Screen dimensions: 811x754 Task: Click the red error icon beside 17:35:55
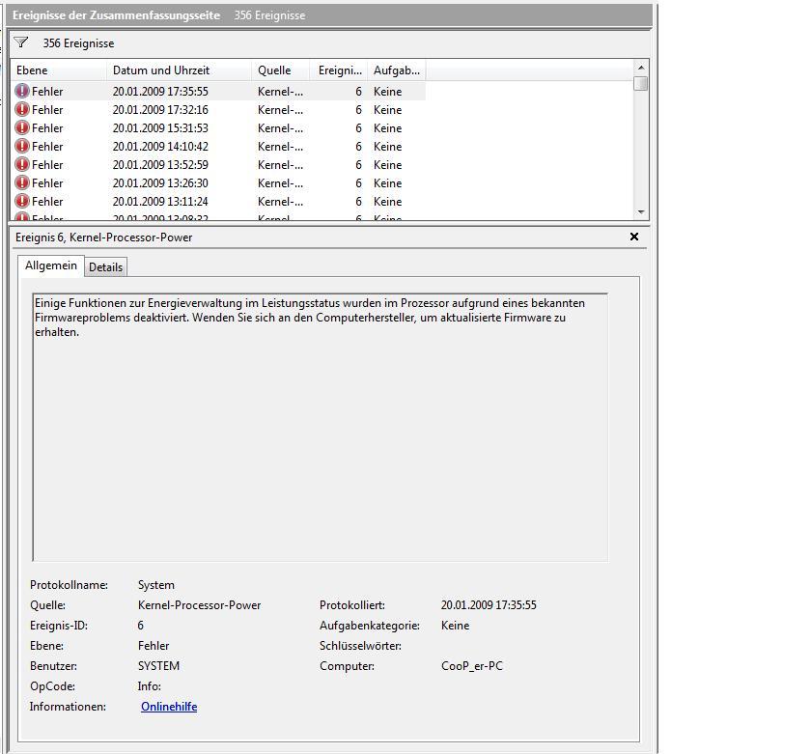tap(21, 91)
